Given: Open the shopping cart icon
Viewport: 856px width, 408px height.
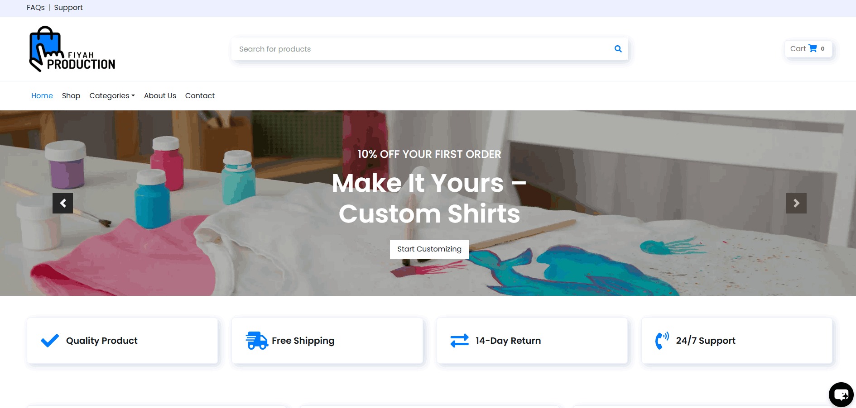Looking at the screenshot, I should point(813,48).
